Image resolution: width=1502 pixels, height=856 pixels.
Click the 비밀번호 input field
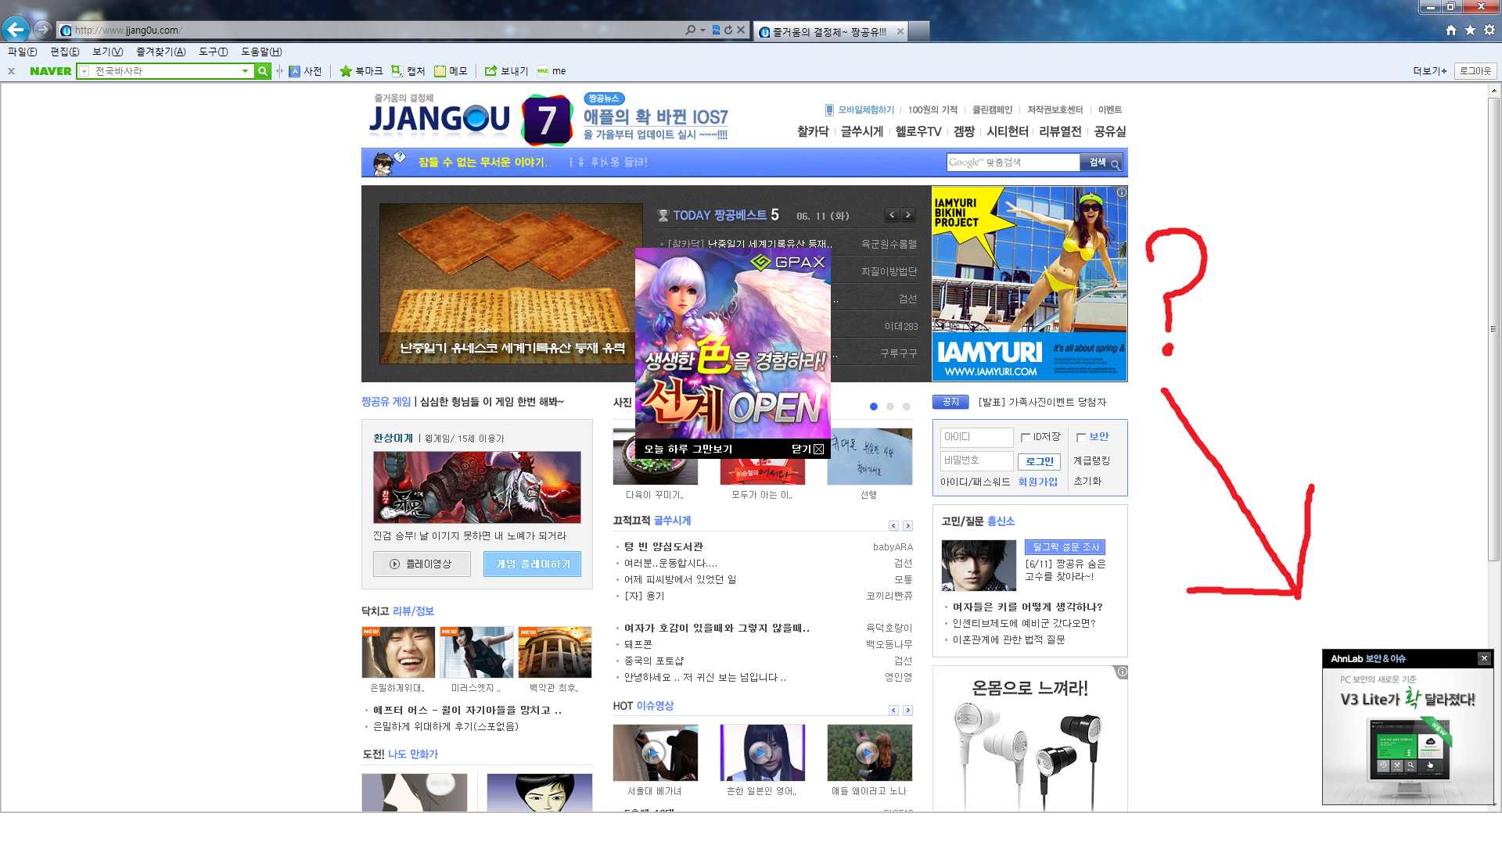coord(976,460)
